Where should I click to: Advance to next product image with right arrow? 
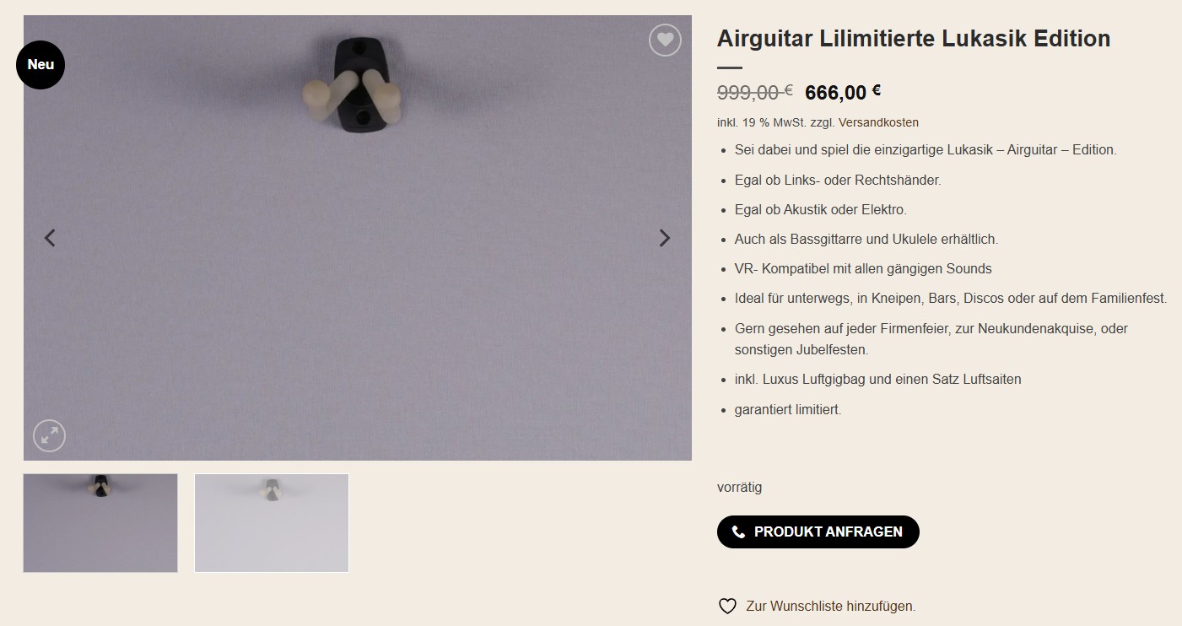665,238
